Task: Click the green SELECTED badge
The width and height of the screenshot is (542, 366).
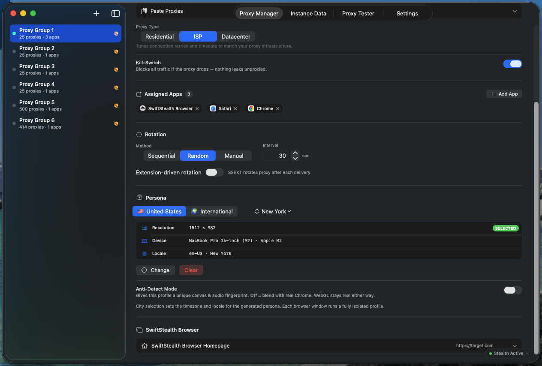Action: (506, 228)
